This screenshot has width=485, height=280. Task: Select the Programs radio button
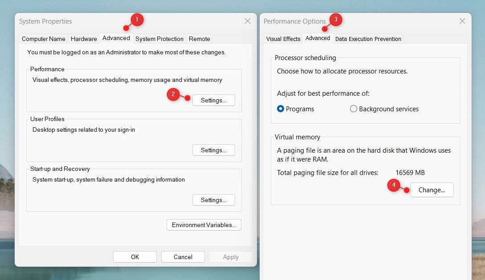click(280, 109)
